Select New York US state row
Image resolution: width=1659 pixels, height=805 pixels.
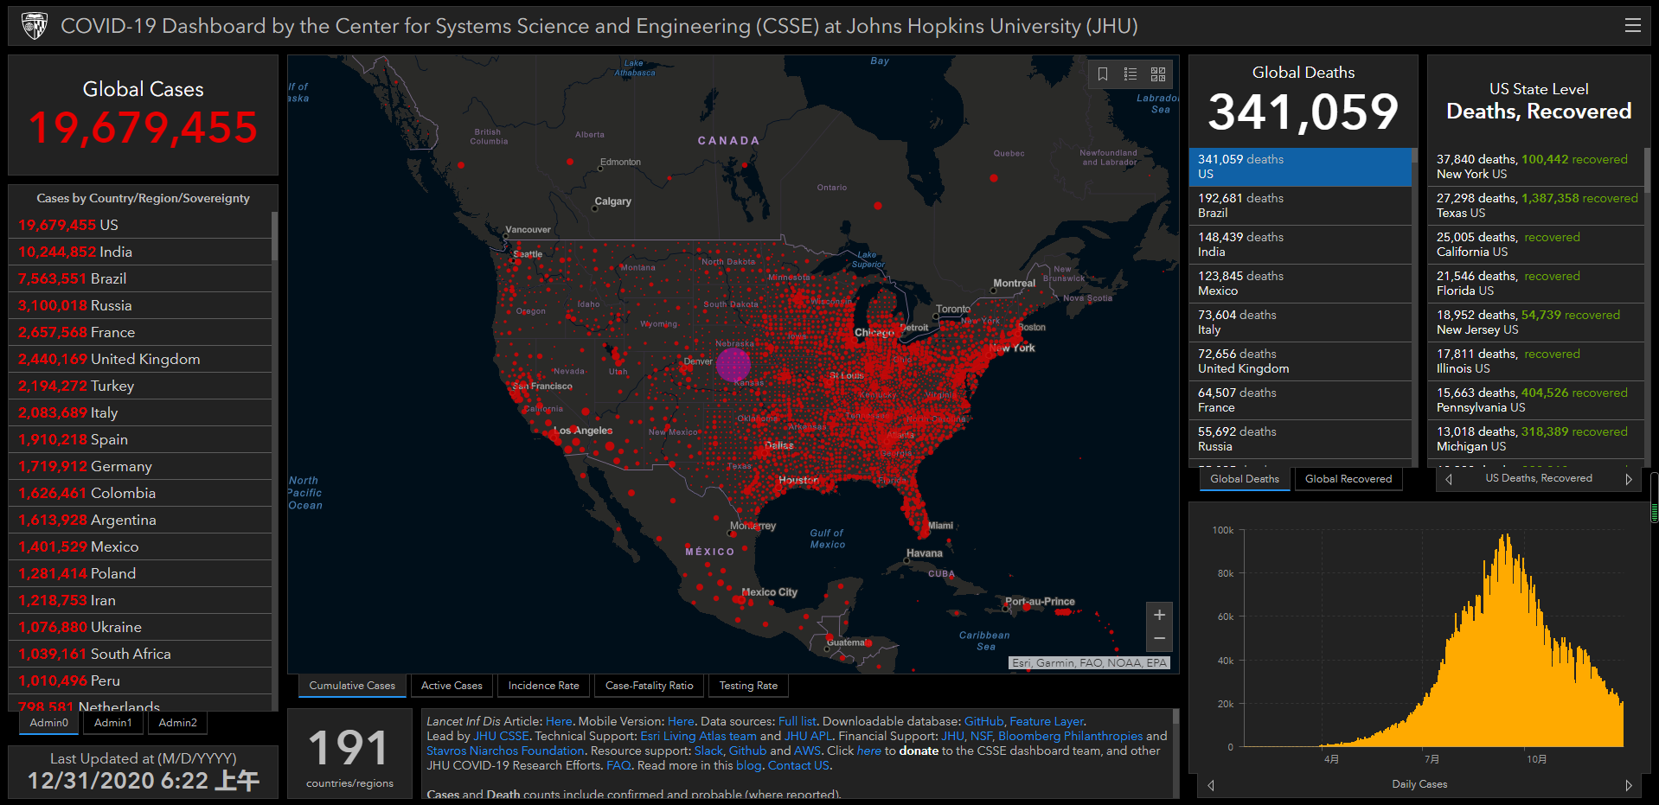1535,167
